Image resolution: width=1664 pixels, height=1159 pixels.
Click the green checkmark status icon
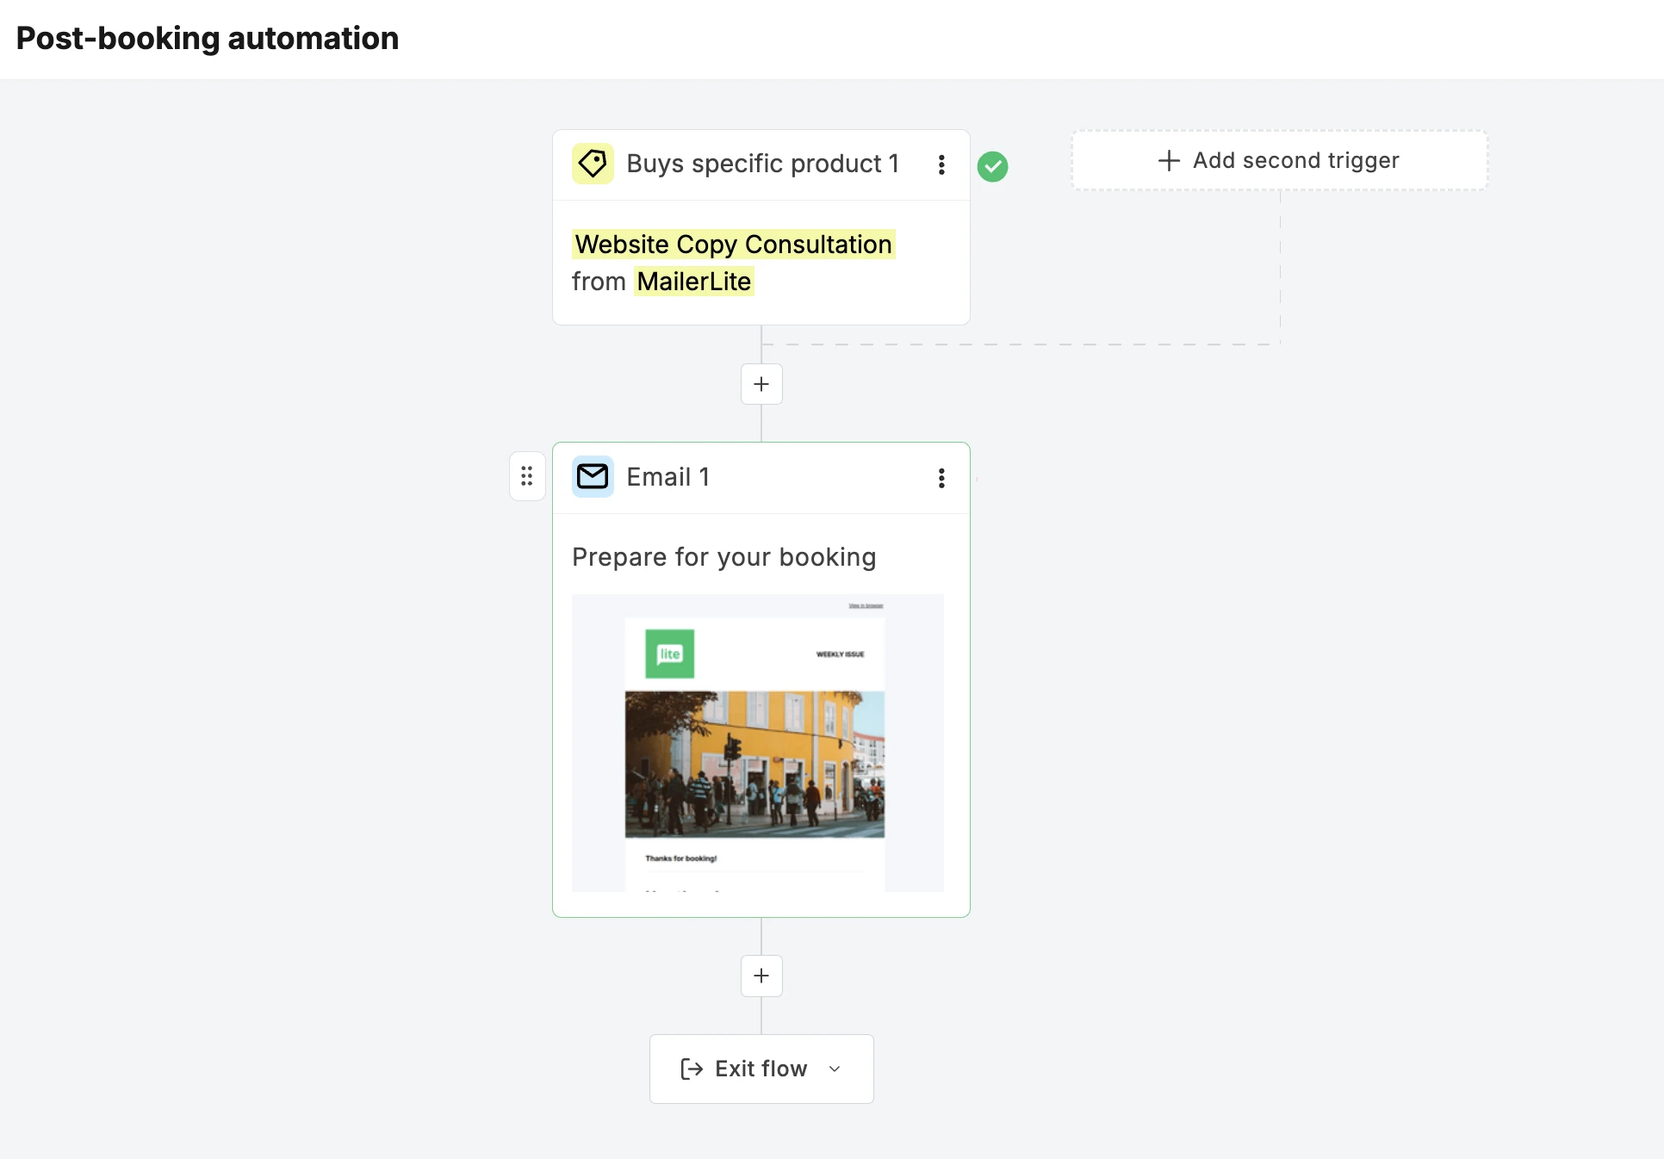tap(992, 166)
